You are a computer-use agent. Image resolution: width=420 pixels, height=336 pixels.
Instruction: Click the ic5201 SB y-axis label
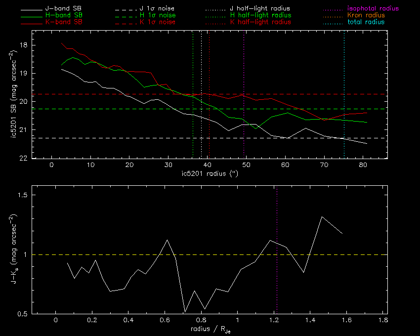(x=18, y=95)
